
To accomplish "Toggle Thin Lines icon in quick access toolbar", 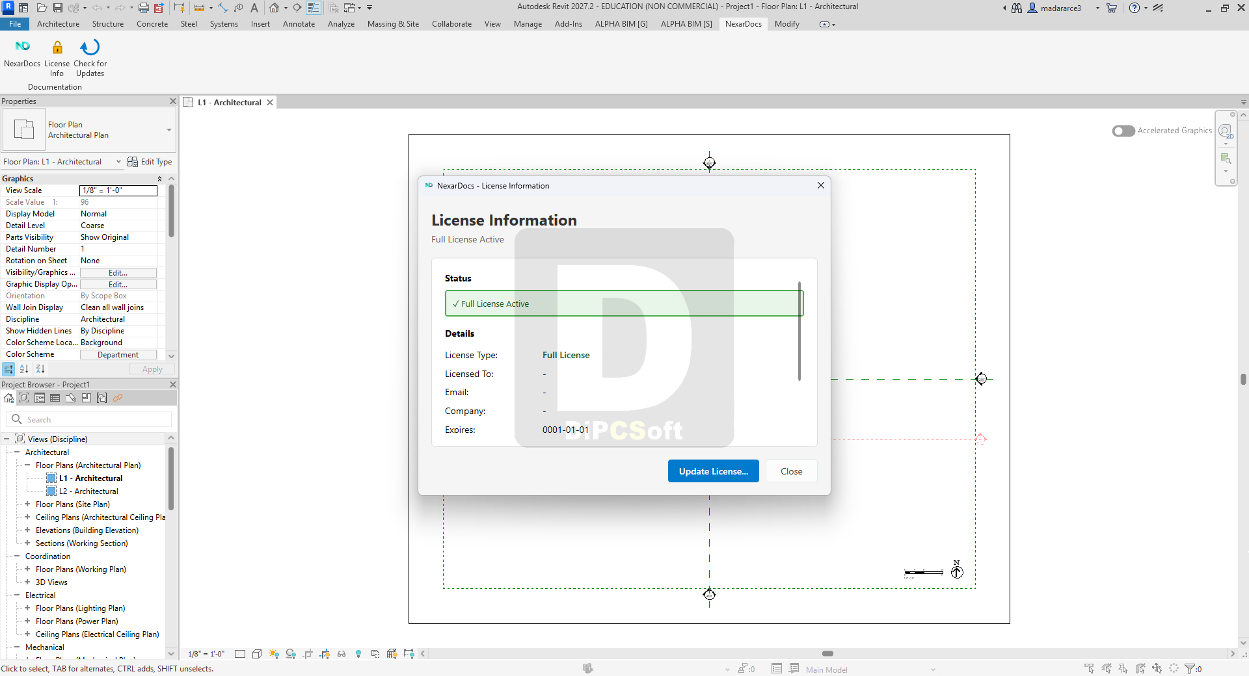I will (314, 8).
